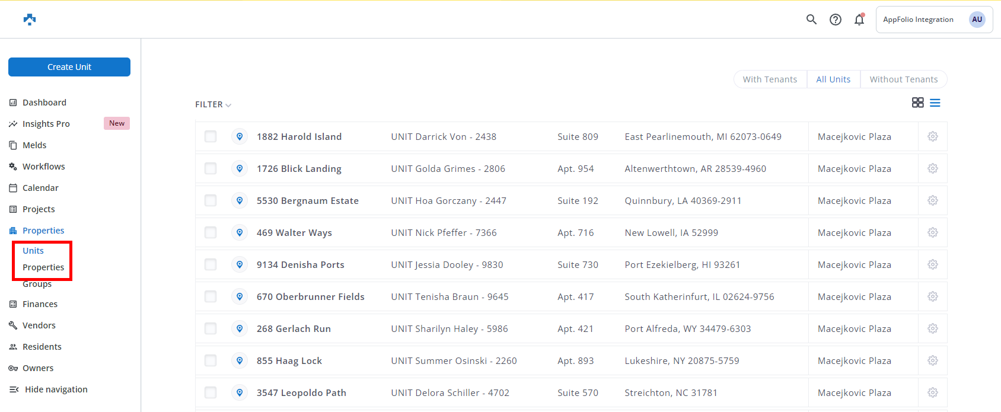The image size is (1001, 412).
Task: Select checkbox for 268 Gerlach Run
Action: click(211, 328)
